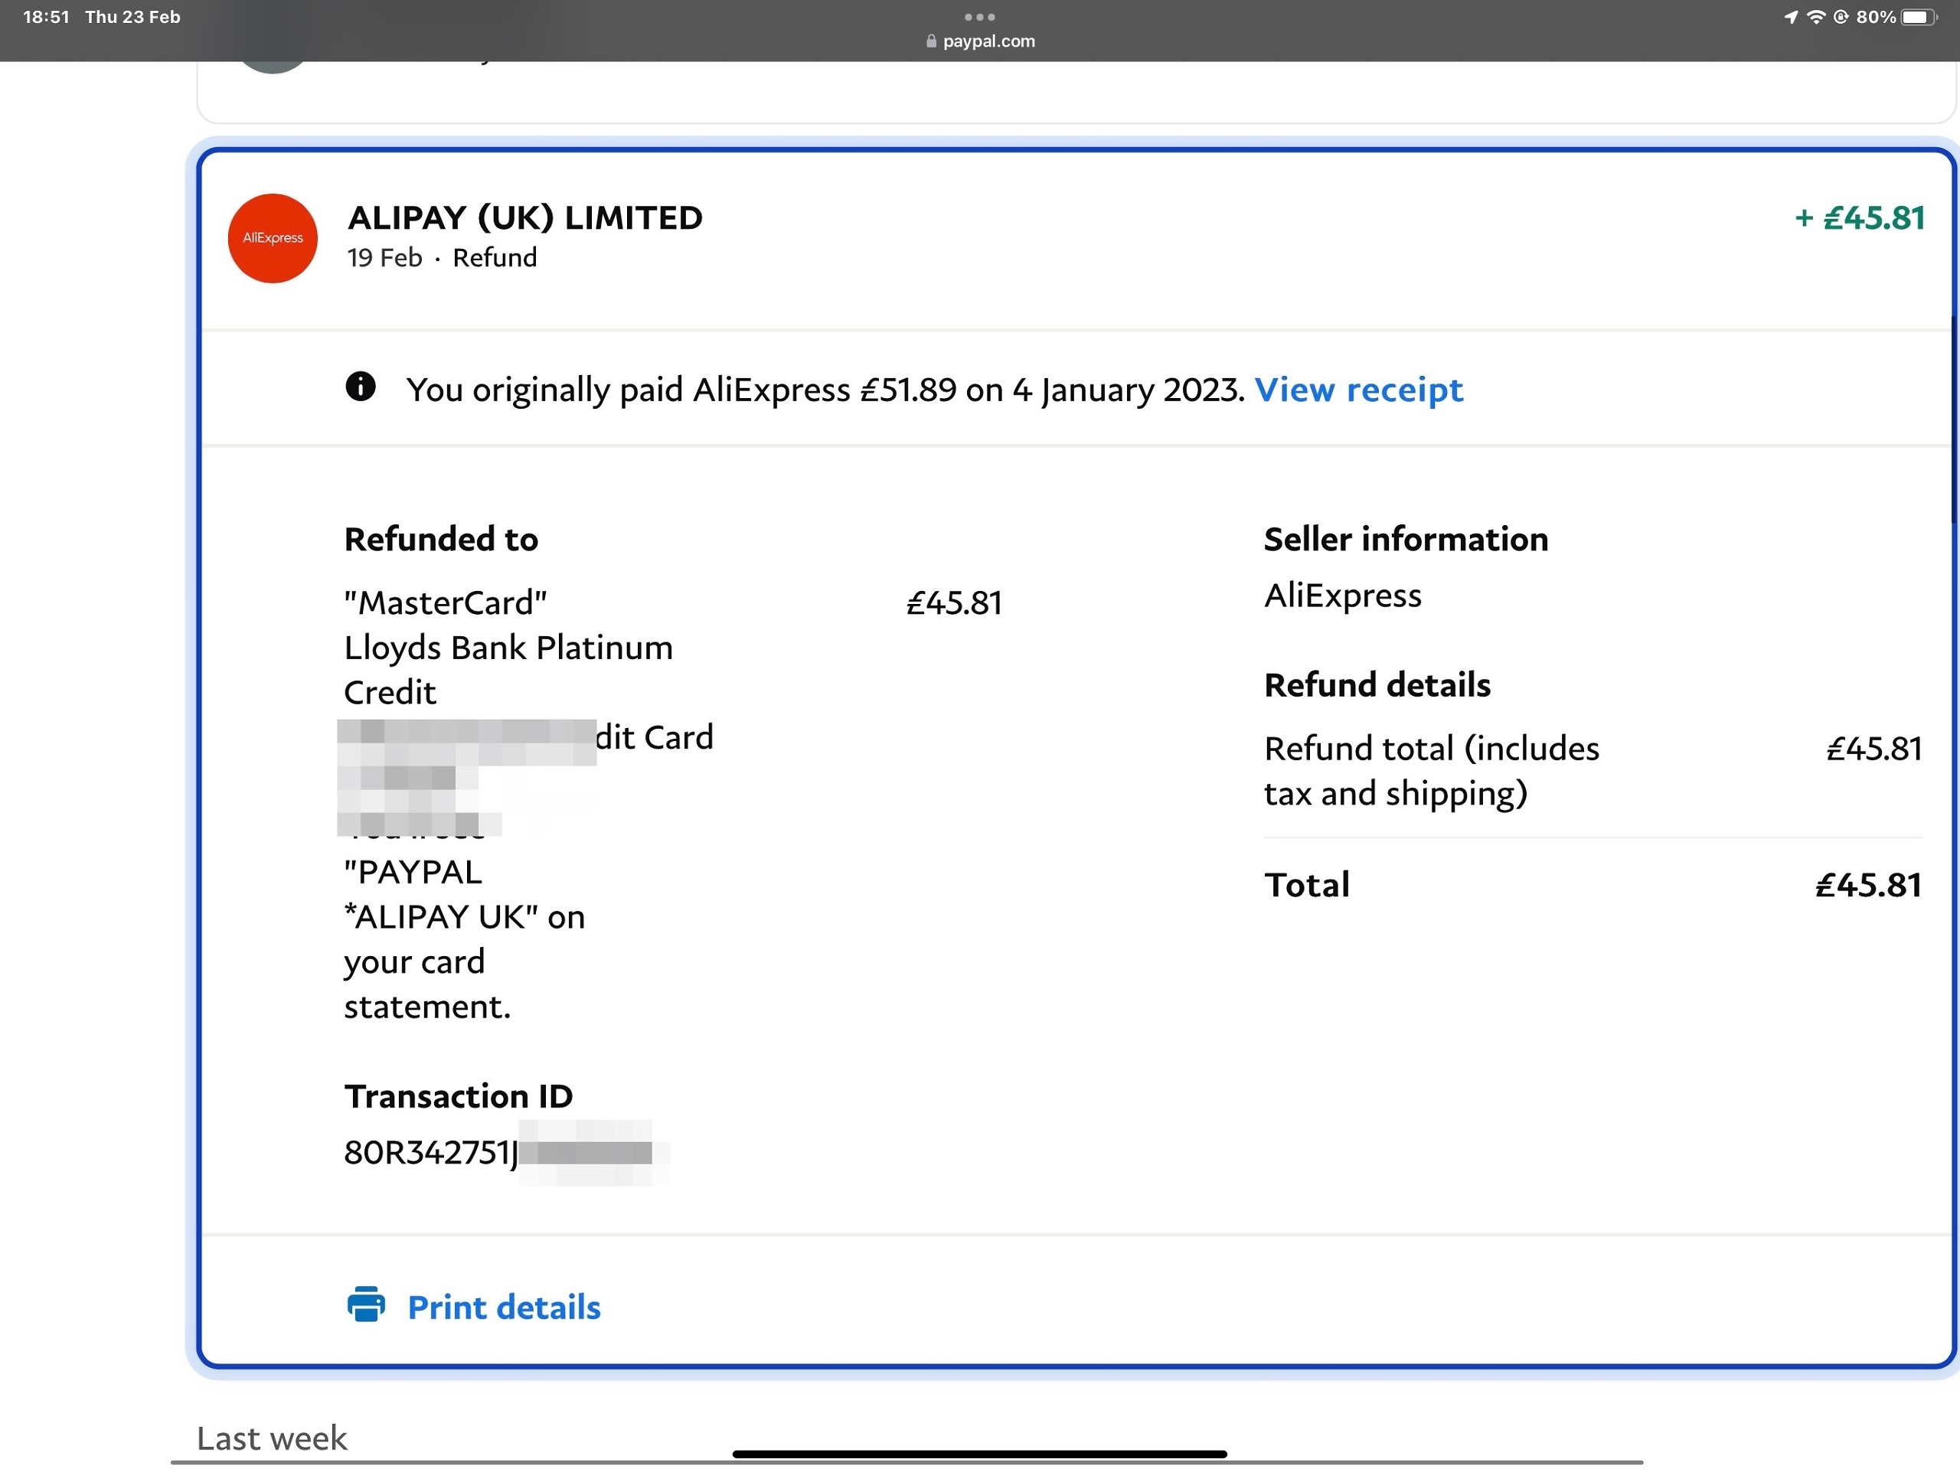This screenshot has width=1960, height=1469.
Task: Tap the battery indicator in status bar
Action: (x=1919, y=17)
